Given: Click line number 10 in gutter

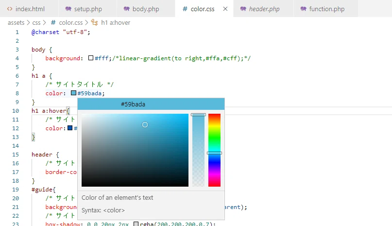Looking at the screenshot, I should [x=16, y=111].
